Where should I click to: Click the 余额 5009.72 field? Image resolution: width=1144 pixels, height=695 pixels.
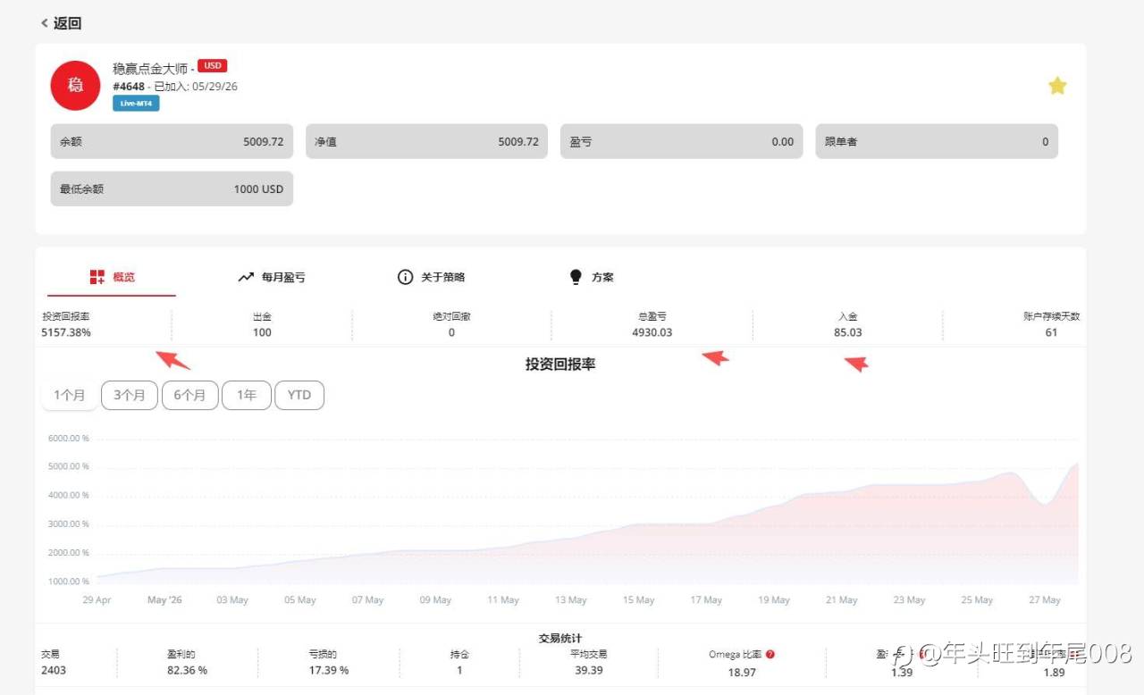[x=172, y=141]
